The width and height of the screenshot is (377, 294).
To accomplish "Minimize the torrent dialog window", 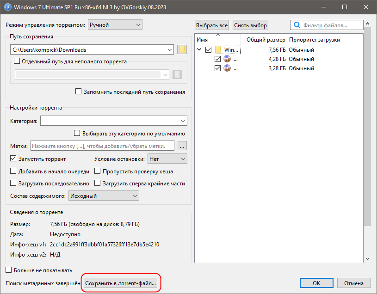I will click(x=324, y=7).
